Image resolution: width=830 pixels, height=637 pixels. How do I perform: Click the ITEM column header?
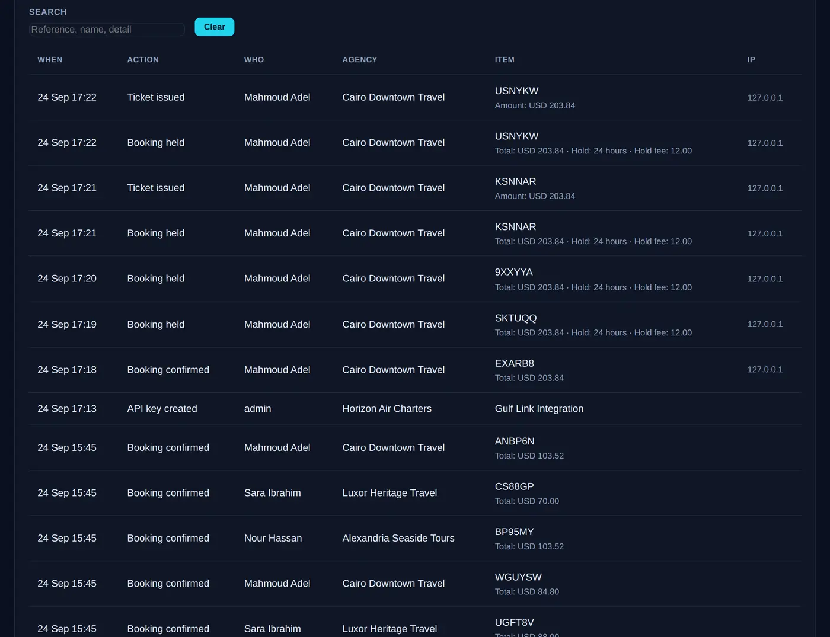(505, 60)
